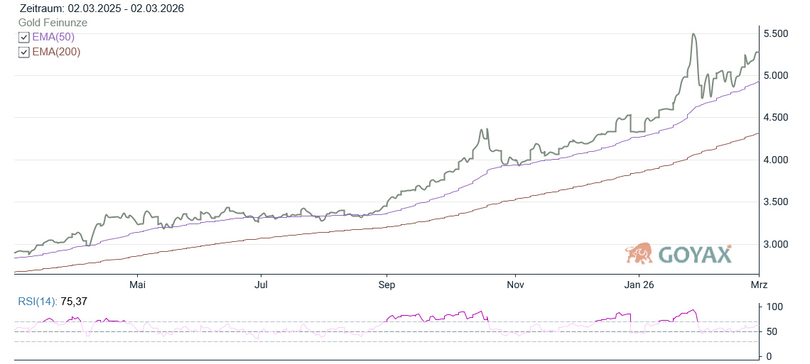Uncheck the EMA(50) checkbox
The image size is (810, 364).
[x=23, y=38]
